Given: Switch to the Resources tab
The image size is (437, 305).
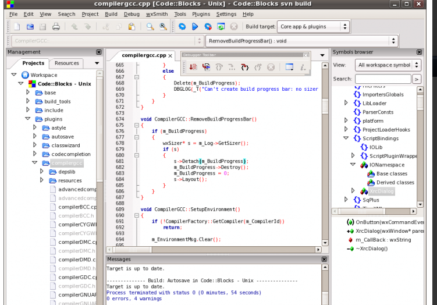Looking at the screenshot, I should pyautogui.click(x=66, y=63).
